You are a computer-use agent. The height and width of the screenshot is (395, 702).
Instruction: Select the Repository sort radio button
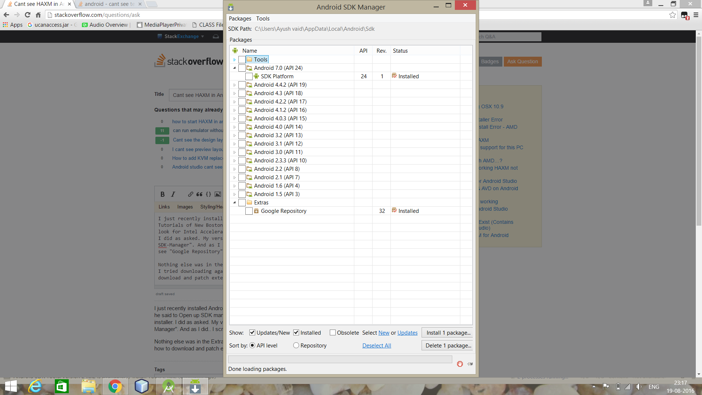(x=296, y=345)
